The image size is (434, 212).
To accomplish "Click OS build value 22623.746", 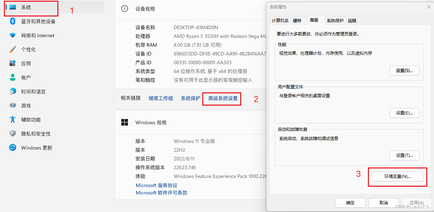I will [185, 167].
